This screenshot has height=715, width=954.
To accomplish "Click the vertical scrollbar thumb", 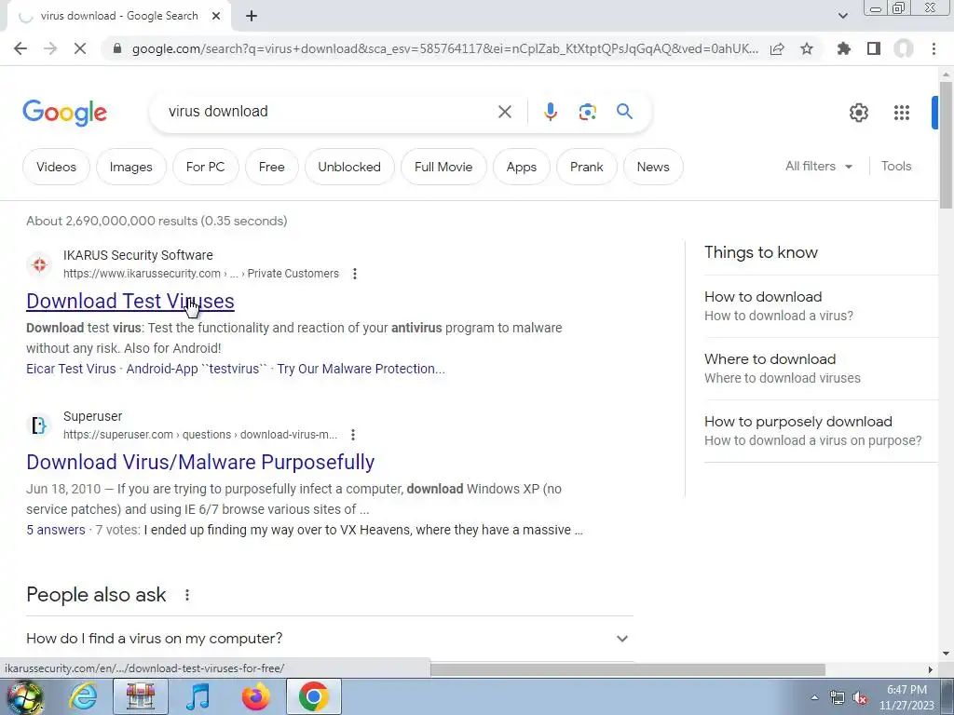I will click(946, 145).
